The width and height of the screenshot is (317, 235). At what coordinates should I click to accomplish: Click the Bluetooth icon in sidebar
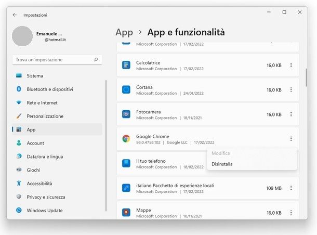click(x=19, y=89)
